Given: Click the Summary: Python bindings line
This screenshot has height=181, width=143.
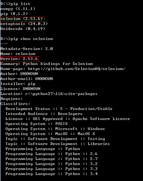Looking at the screenshot, I should tap(46, 64).
